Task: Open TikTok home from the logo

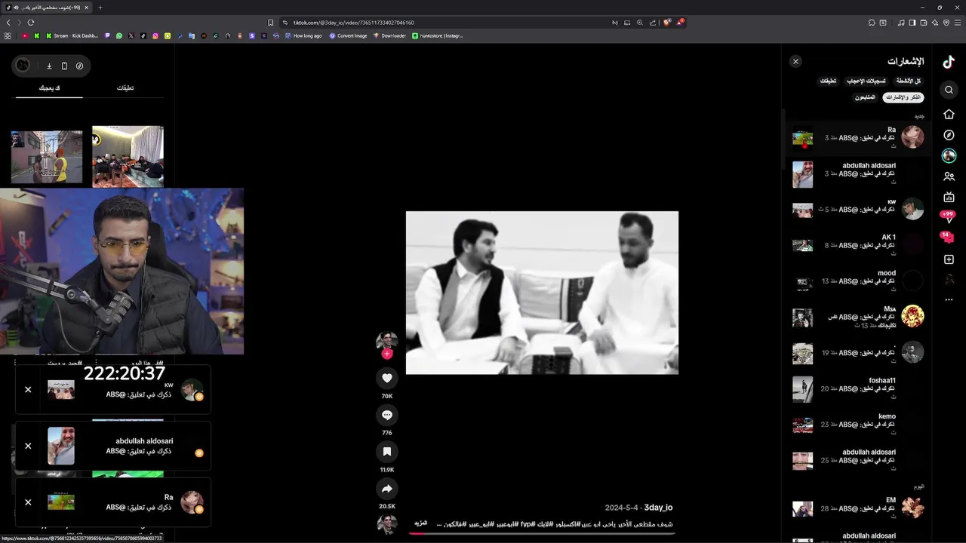Action: pyautogui.click(x=949, y=63)
